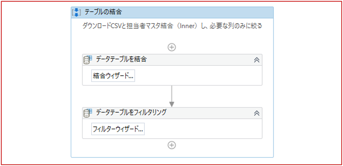Add an activity with the bottom plus icon
Viewport: 343px width, 166px height.
(x=172, y=145)
